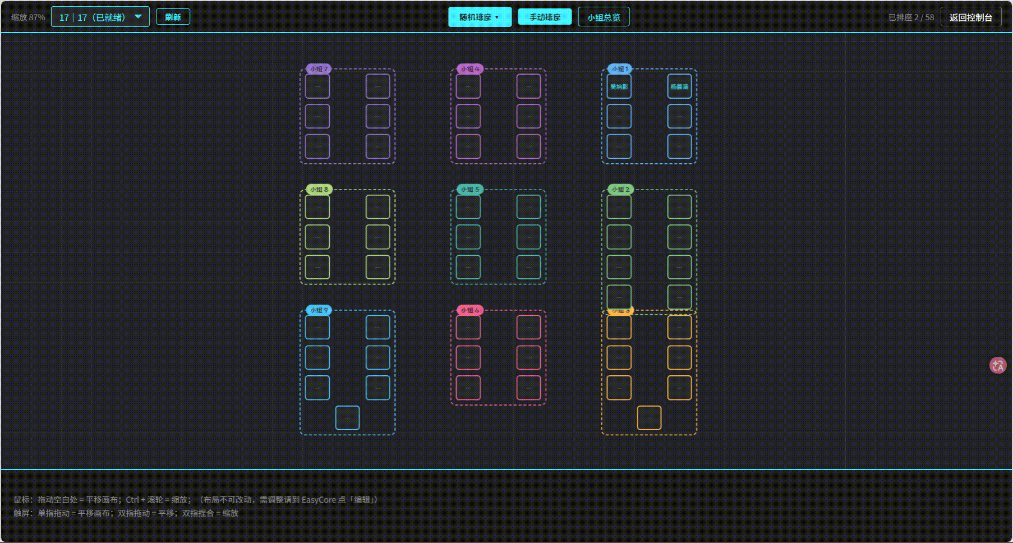This screenshot has width=1013, height=543.
Task: Select the 小组 6 group label tag
Action: click(x=470, y=310)
